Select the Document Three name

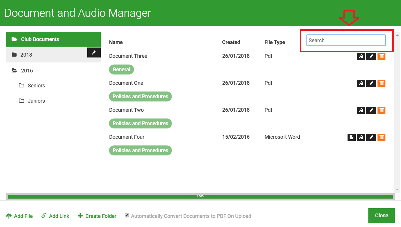pyautogui.click(x=128, y=56)
